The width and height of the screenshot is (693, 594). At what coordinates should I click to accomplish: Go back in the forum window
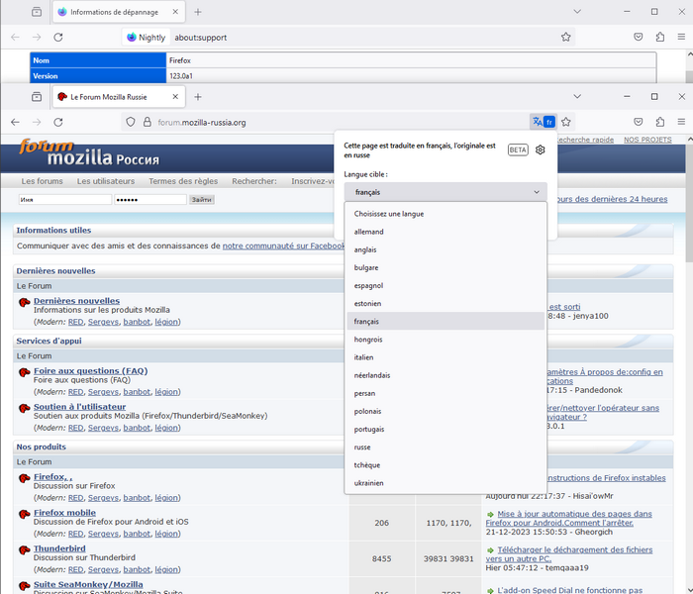(15, 122)
